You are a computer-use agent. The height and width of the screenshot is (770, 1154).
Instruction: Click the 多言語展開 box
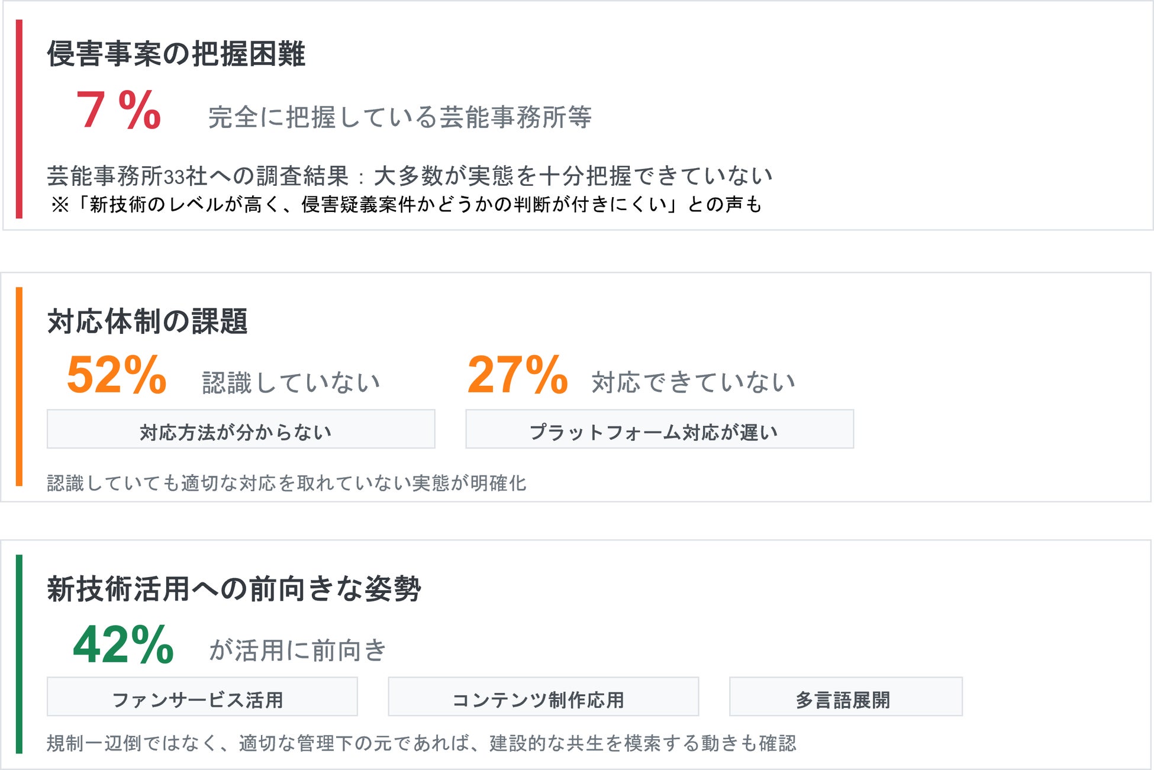click(845, 697)
